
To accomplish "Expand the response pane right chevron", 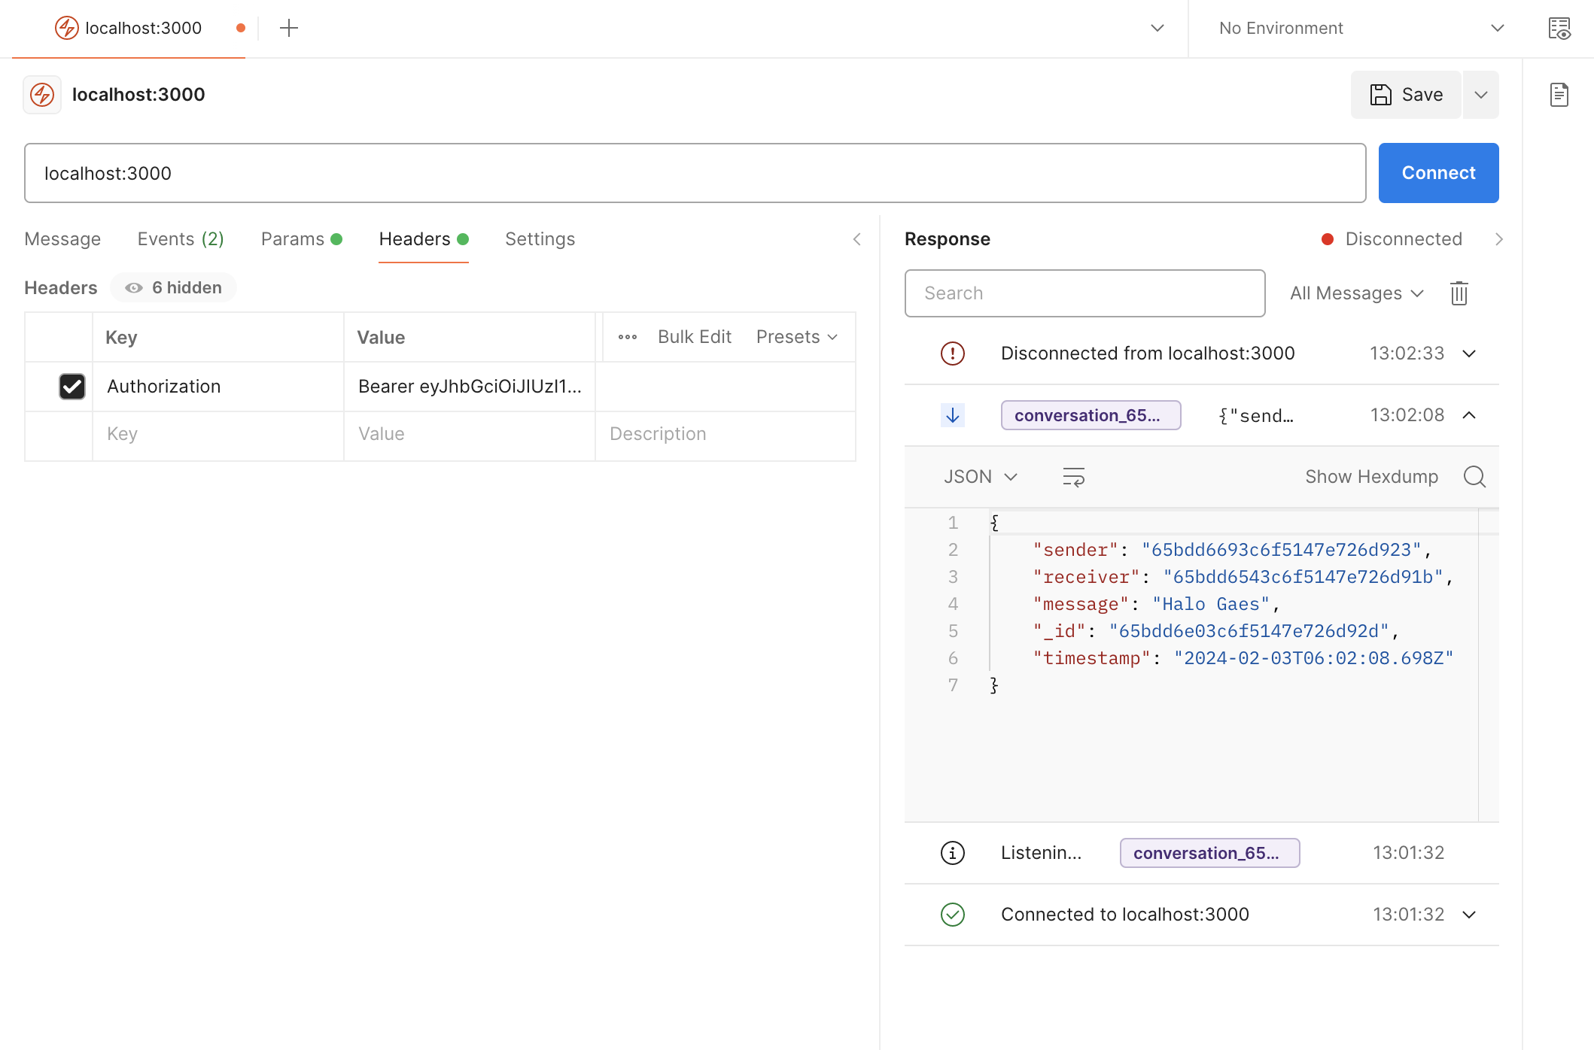I will point(1498,239).
